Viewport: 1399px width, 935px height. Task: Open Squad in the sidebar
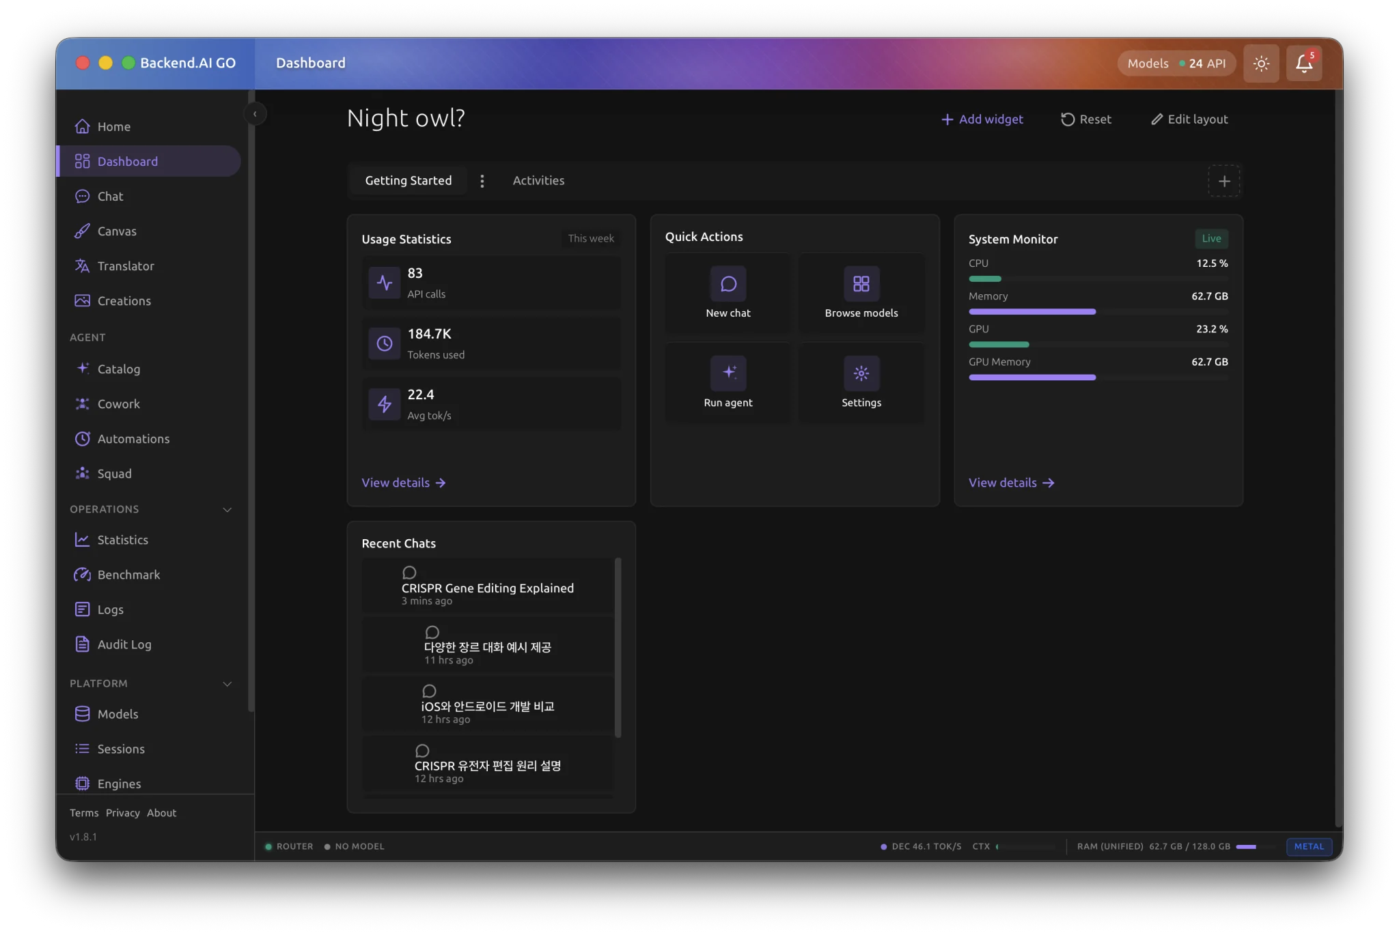pos(149,473)
